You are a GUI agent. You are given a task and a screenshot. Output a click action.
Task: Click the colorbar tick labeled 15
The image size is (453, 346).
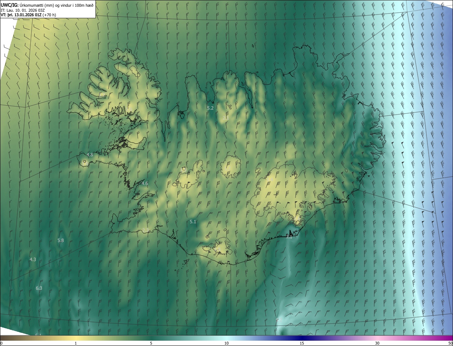[x=302, y=344]
